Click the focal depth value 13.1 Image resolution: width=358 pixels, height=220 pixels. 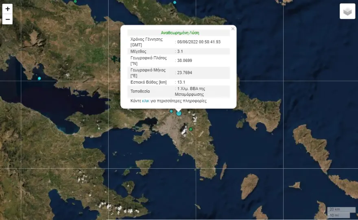coord(181,82)
